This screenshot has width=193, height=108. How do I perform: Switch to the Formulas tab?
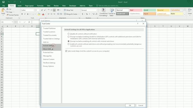[x=40, y=6]
